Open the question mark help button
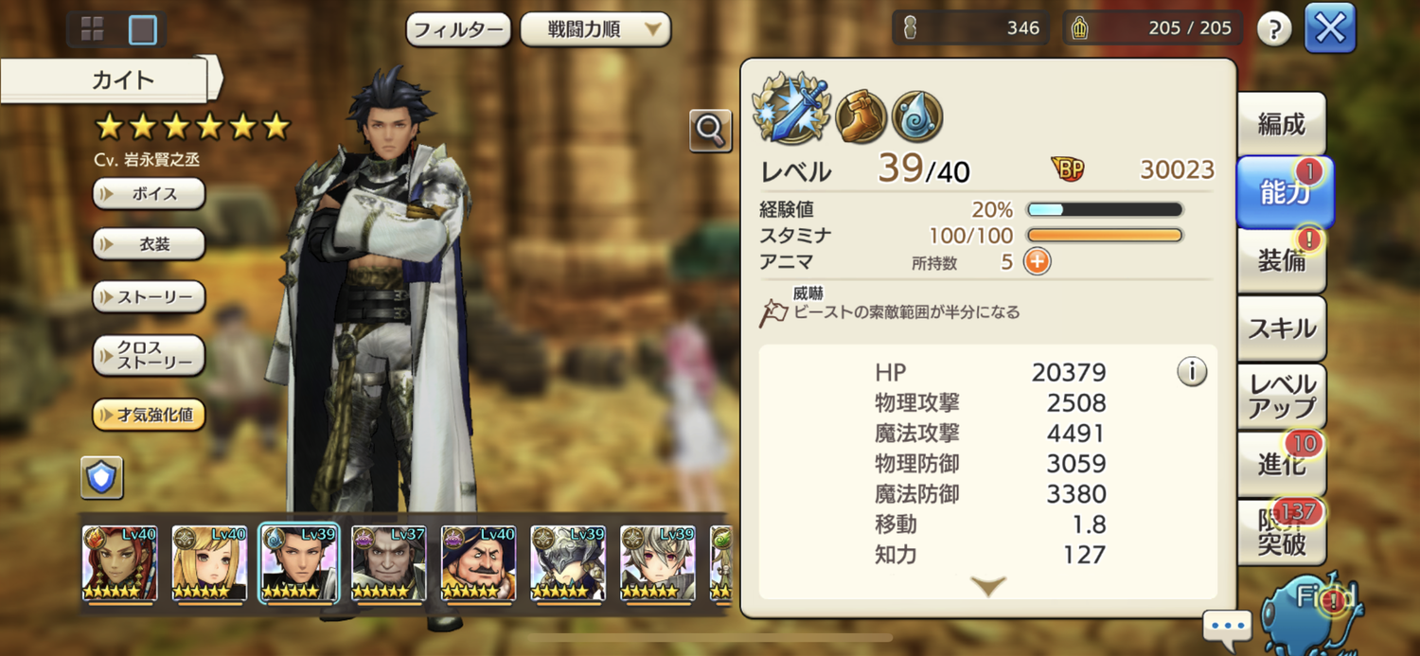 click(1274, 29)
